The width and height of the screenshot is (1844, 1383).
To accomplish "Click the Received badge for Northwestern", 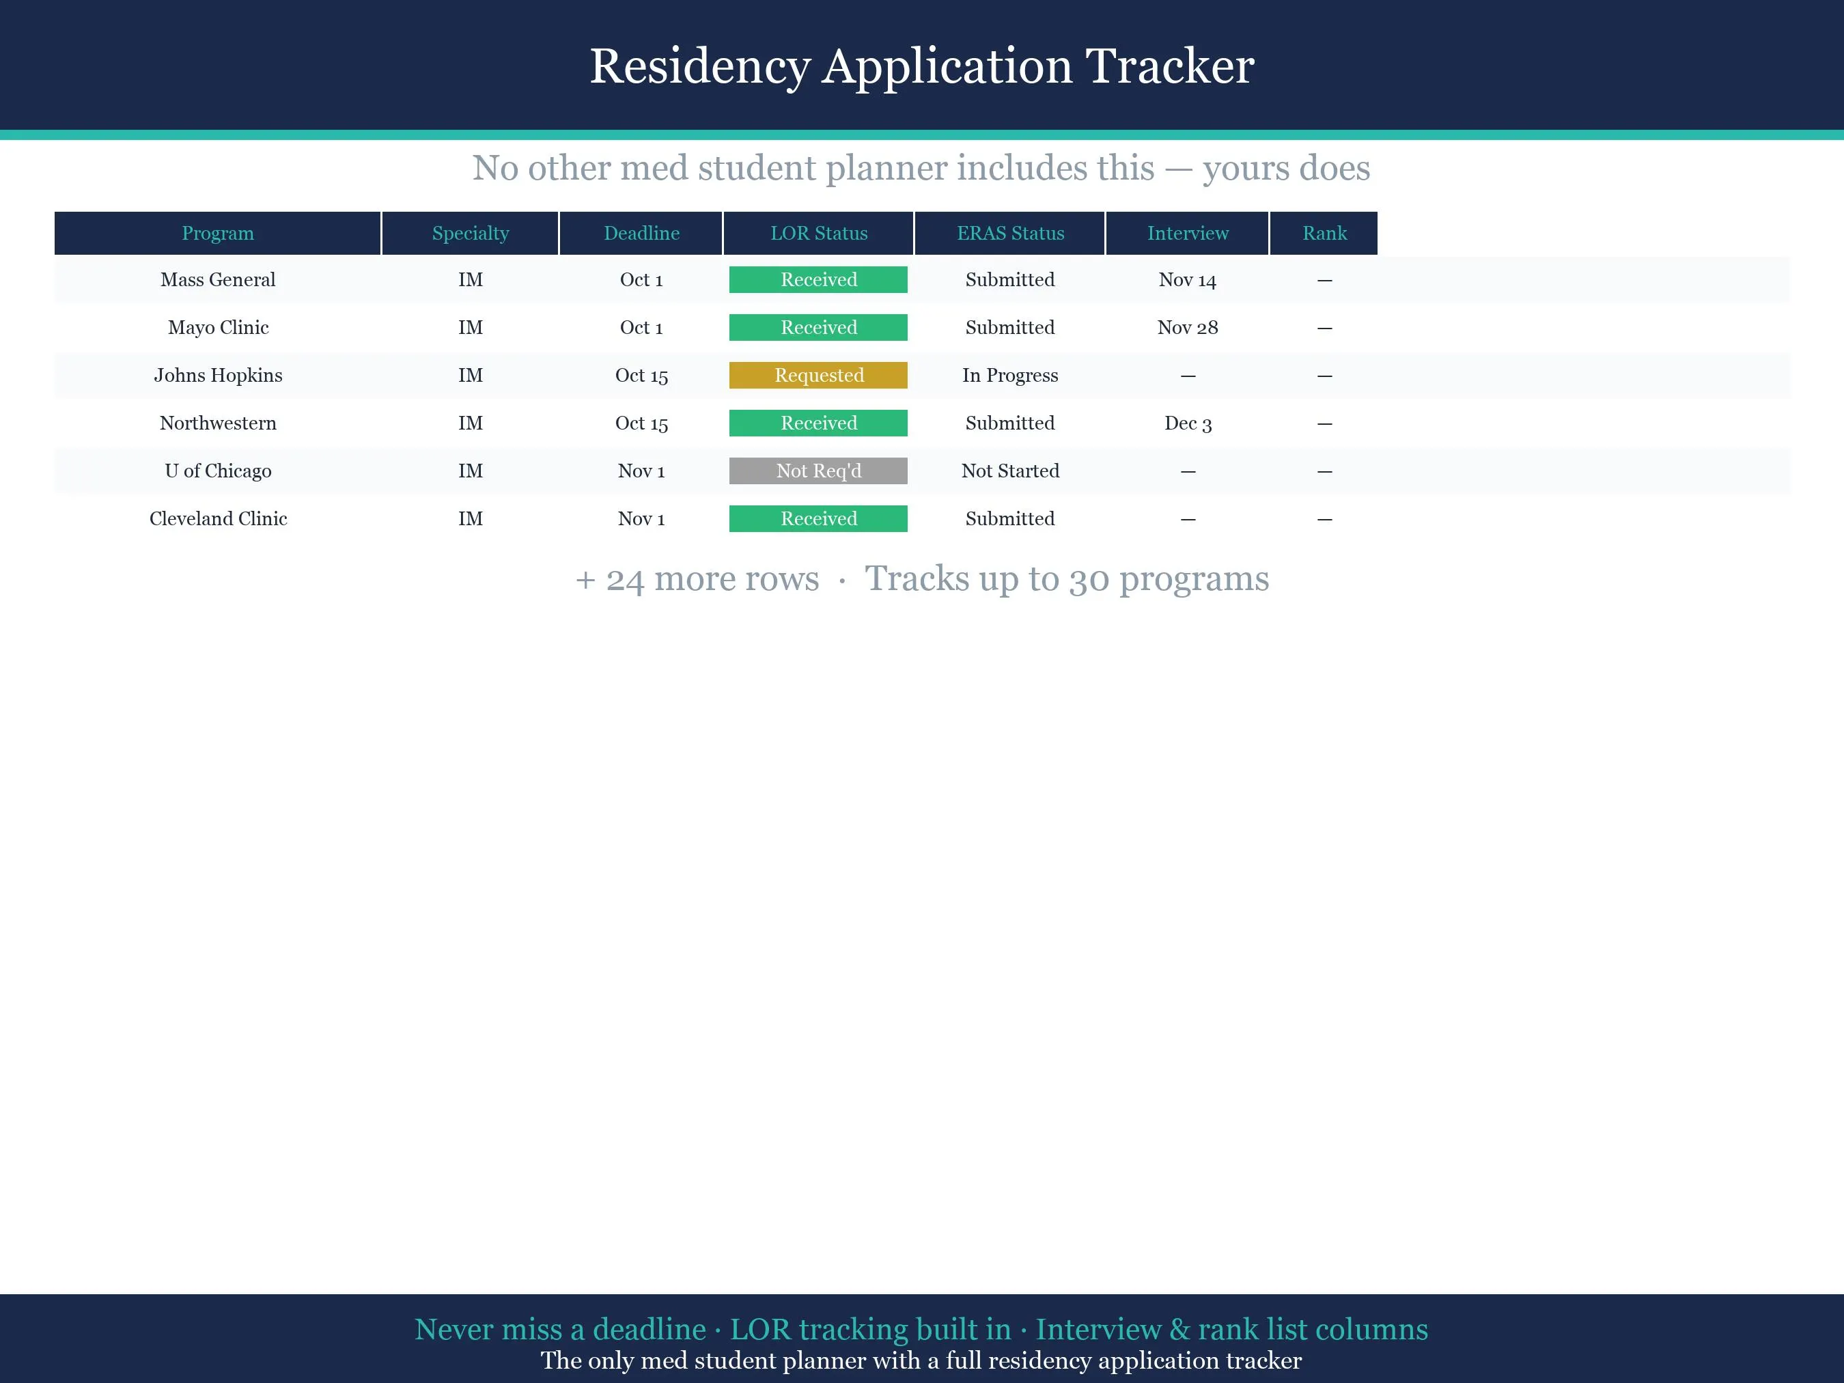I will tap(819, 423).
